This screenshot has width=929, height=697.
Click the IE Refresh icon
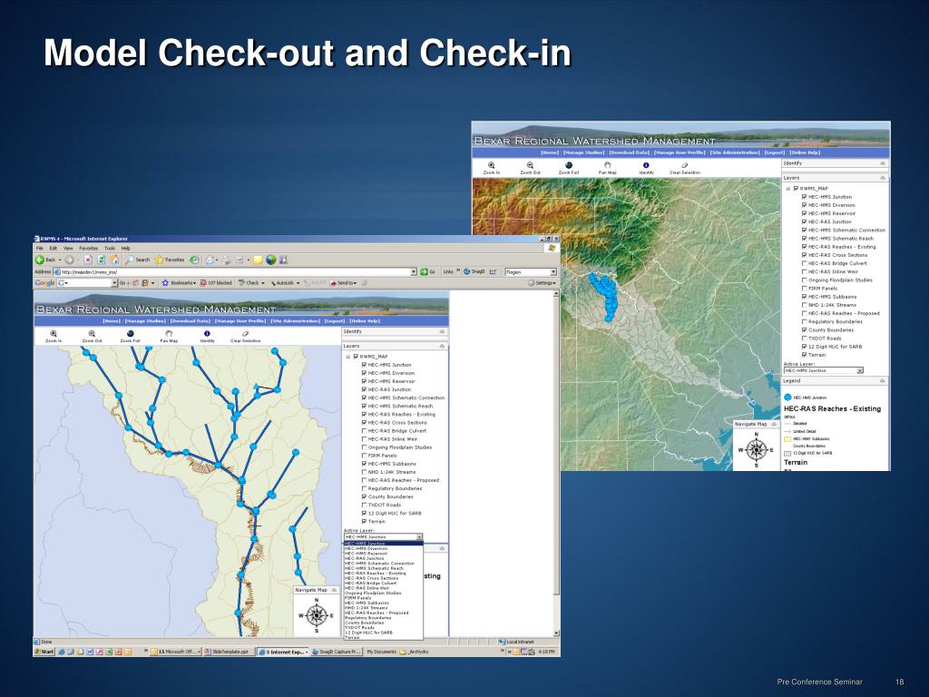101,260
